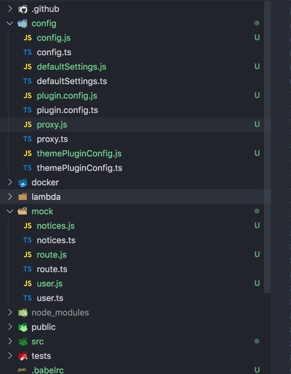Collapse the mock folder chevron
The width and height of the screenshot is (291, 374).
10,211
